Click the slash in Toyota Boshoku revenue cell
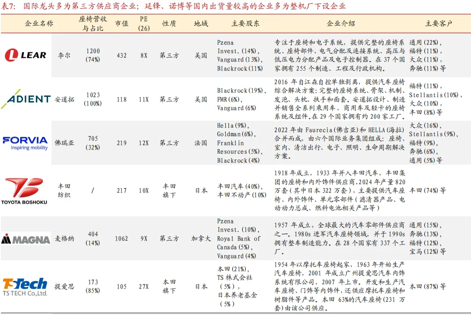Viewport: 471px width, 315px height. pos(93,191)
